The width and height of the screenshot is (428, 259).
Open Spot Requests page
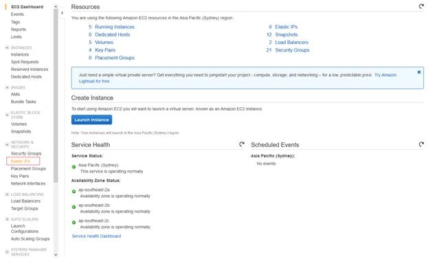[25, 62]
